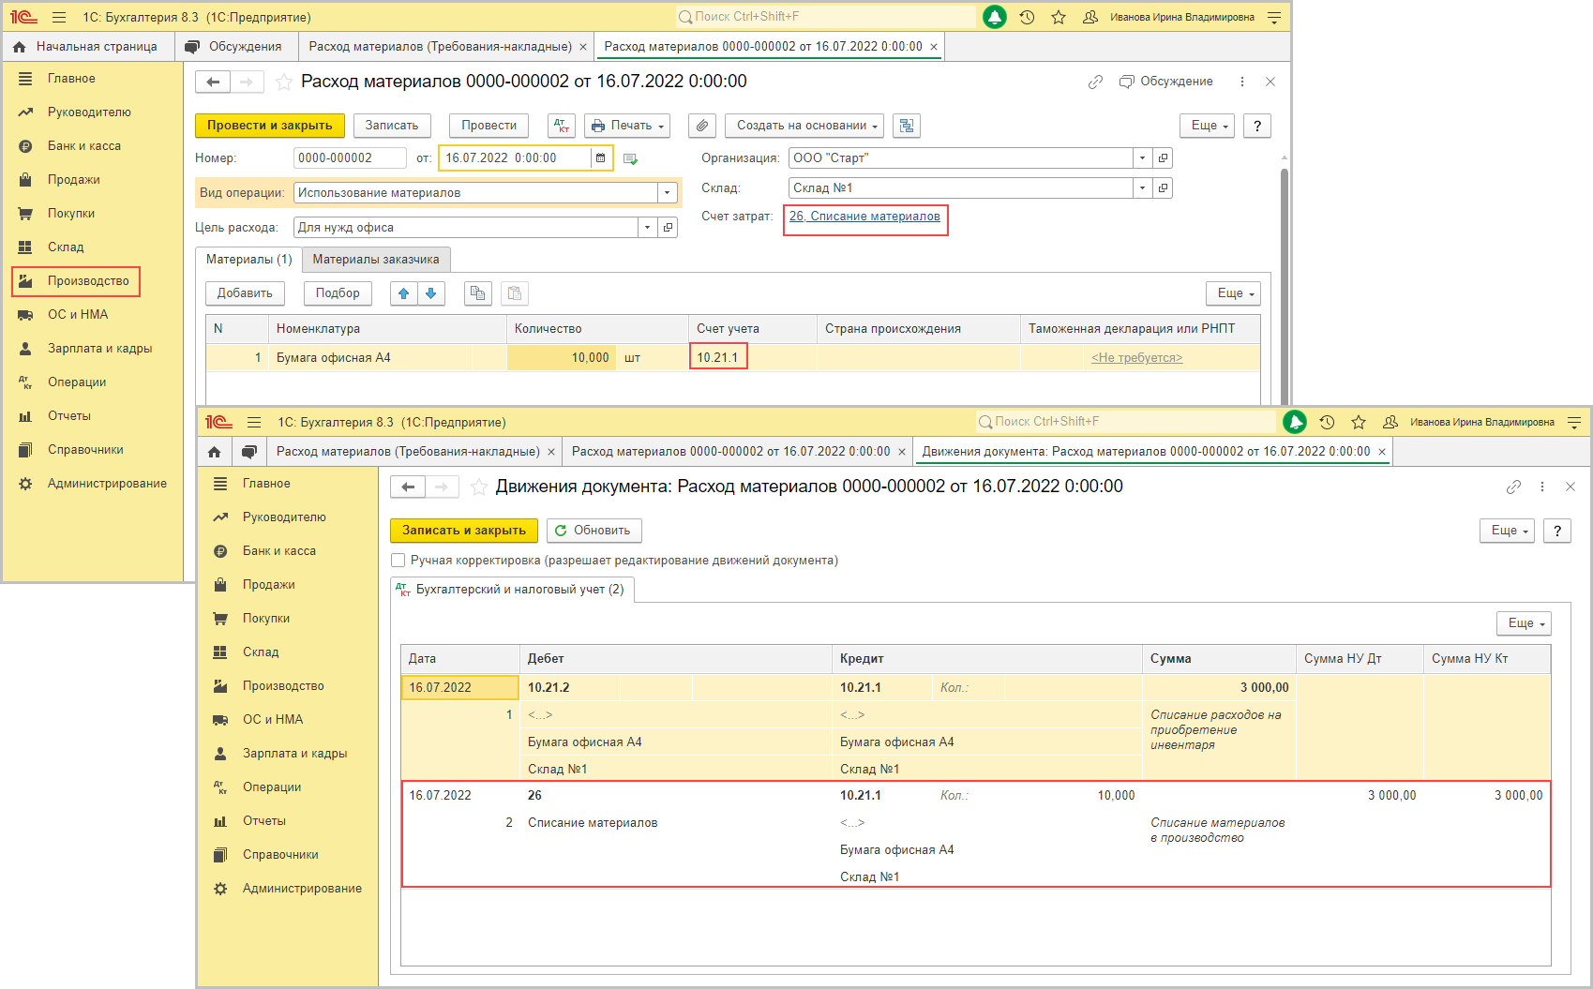The height and width of the screenshot is (989, 1593).
Task: Open notifications bell in the bottom window
Action: (1295, 422)
